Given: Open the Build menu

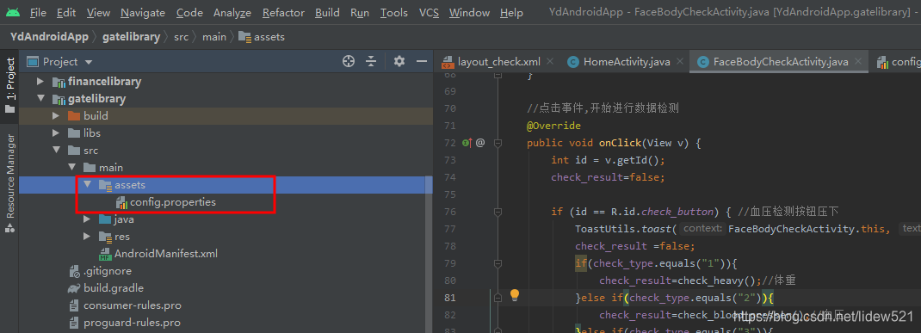Looking at the screenshot, I should pyautogui.click(x=327, y=12).
